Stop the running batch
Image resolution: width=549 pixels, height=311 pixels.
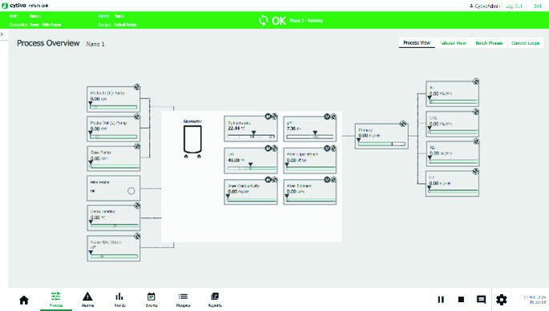coord(461,300)
